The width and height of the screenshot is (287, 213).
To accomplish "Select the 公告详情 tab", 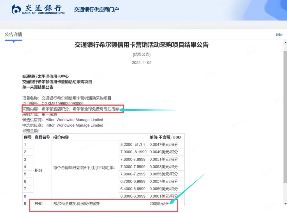I will [13, 34].
